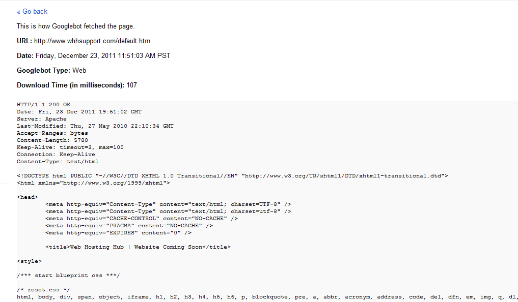
Task: Click the 'Content-Type: text/html' header line
Action: point(58,162)
